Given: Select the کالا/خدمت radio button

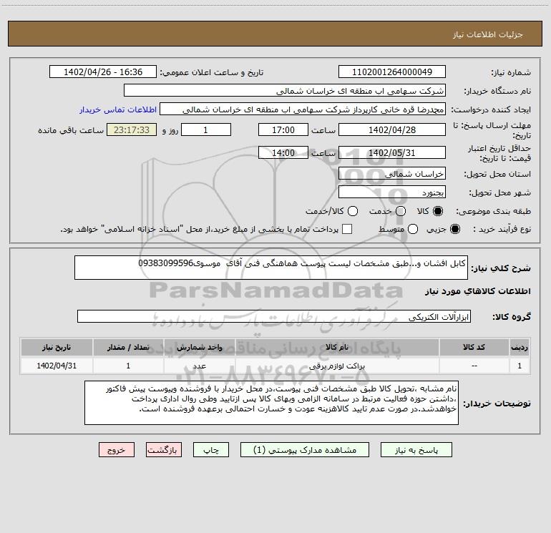Looking at the screenshot, I should 353,211.
